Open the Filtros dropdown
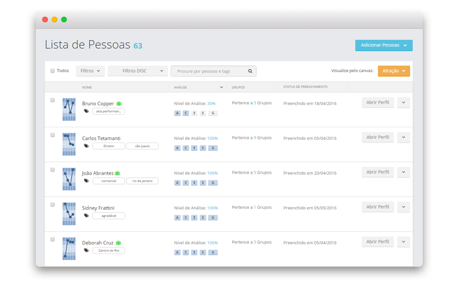Image resolution: width=458 pixels, height=284 pixels. (90, 71)
